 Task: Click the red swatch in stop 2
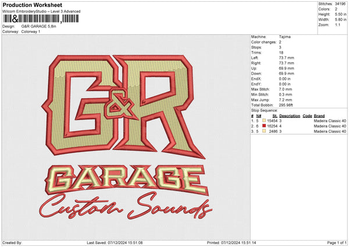click(x=263, y=126)
